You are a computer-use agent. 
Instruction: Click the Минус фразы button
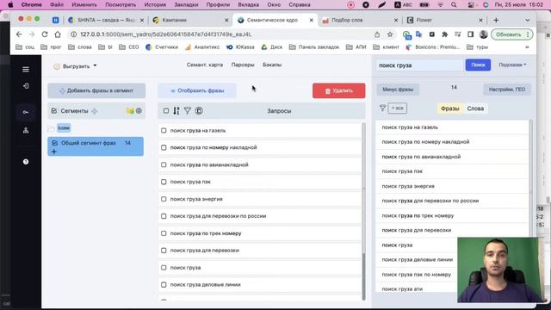398,90
